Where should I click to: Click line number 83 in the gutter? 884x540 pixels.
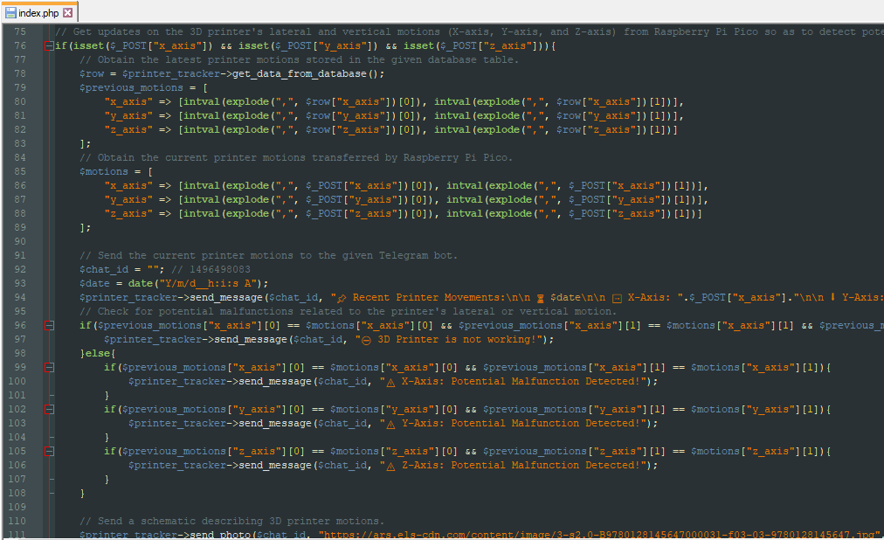tap(20, 143)
